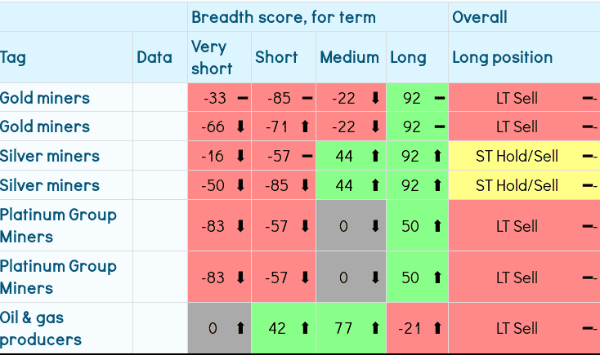Screen dimensions: 600x355
Task: Click the up arrow in Oil & gas very short cell
Action: tap(241, 329)
